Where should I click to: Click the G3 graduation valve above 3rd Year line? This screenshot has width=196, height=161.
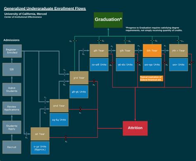pos(74,41)
